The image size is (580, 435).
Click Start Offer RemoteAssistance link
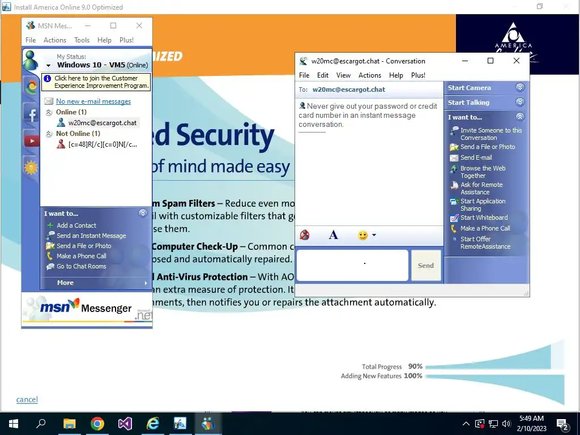click(x=485, y=242)
